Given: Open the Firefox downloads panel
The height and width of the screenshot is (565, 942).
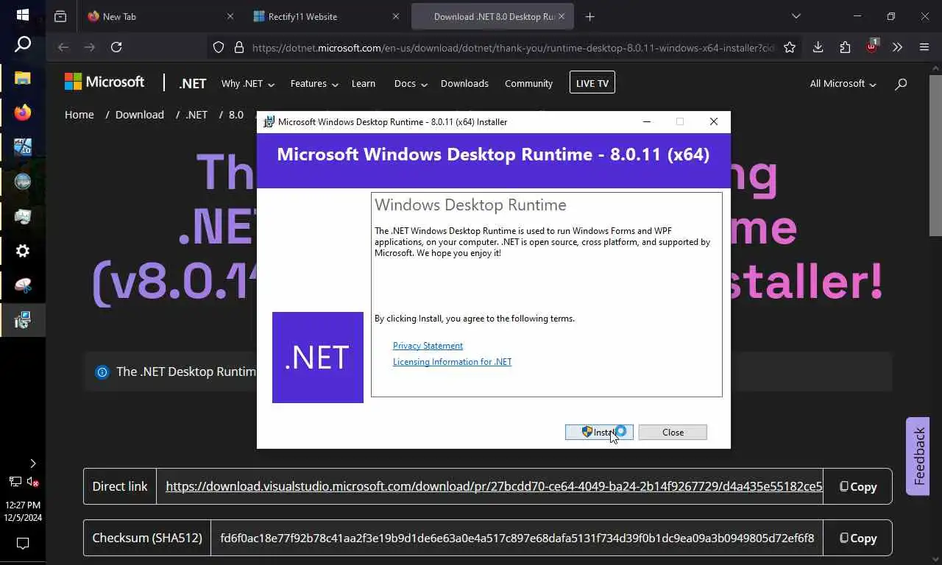Looking at the screenshot, I should [x=818, y=47].
